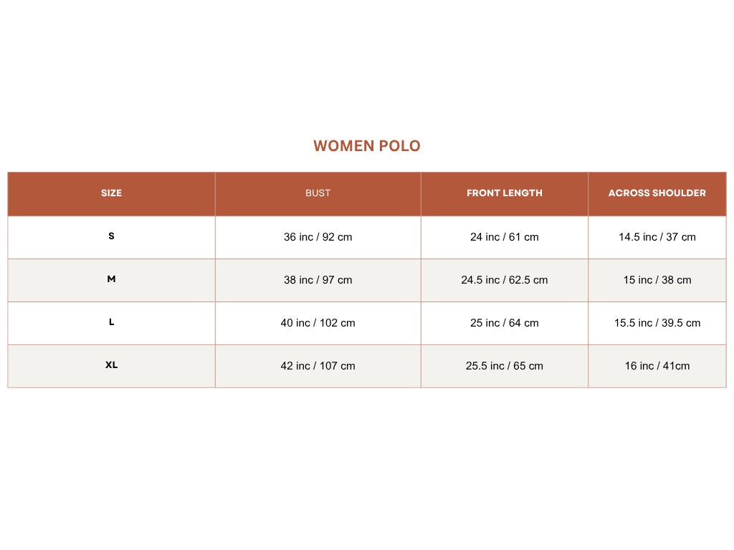Click the M size row label
734x550 pixels.
(111, 279)
